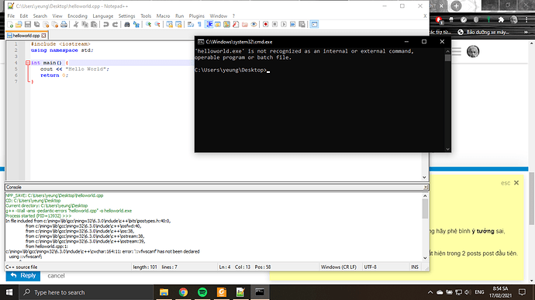
Task: Collapse the main() fold marker
Action: [x=28, y=63]
